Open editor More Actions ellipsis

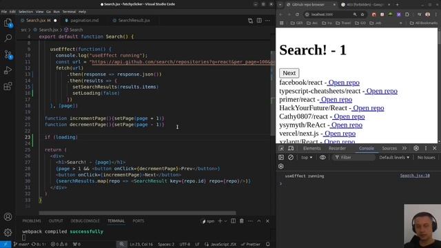click(x=267, y=21)
